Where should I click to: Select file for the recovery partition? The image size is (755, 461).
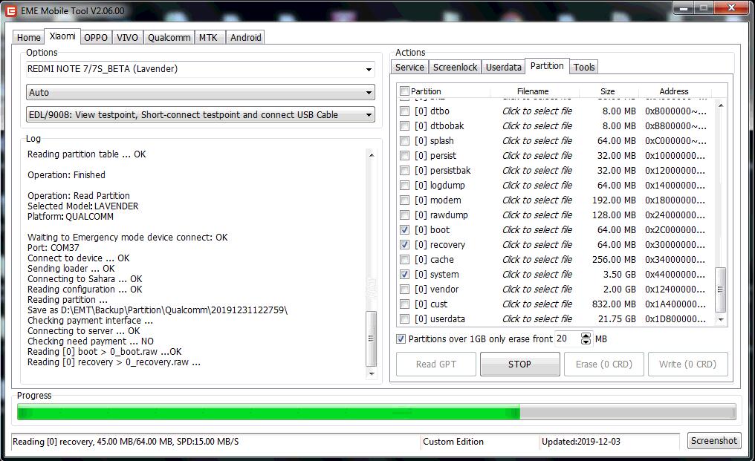[537, 245]
